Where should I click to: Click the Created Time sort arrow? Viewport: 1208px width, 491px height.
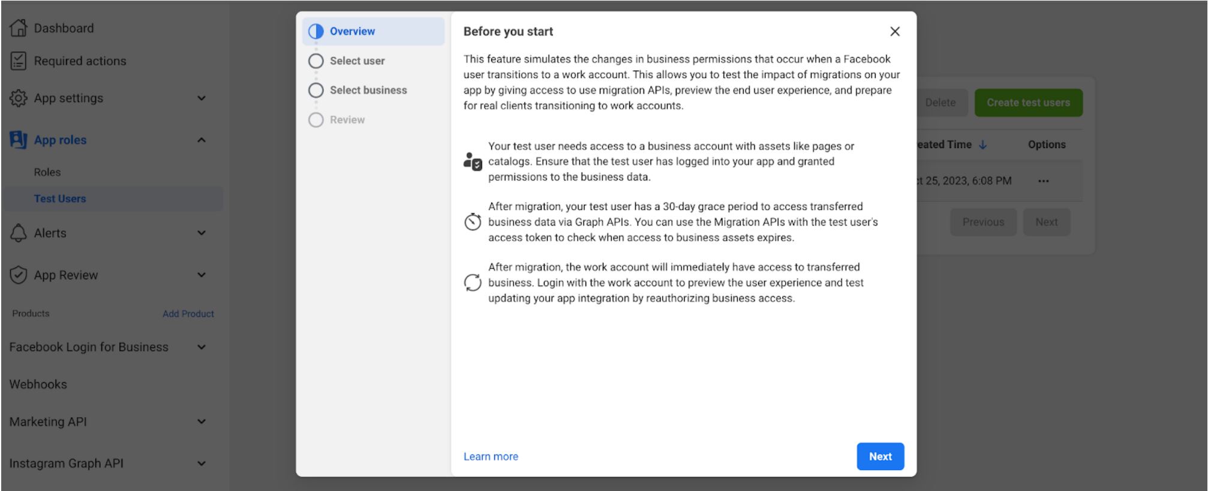[982, 144]
